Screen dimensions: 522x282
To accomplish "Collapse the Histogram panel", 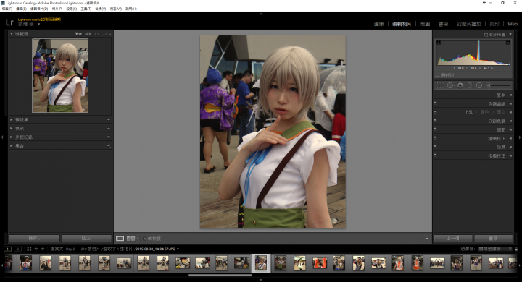I will pos(510,34).
